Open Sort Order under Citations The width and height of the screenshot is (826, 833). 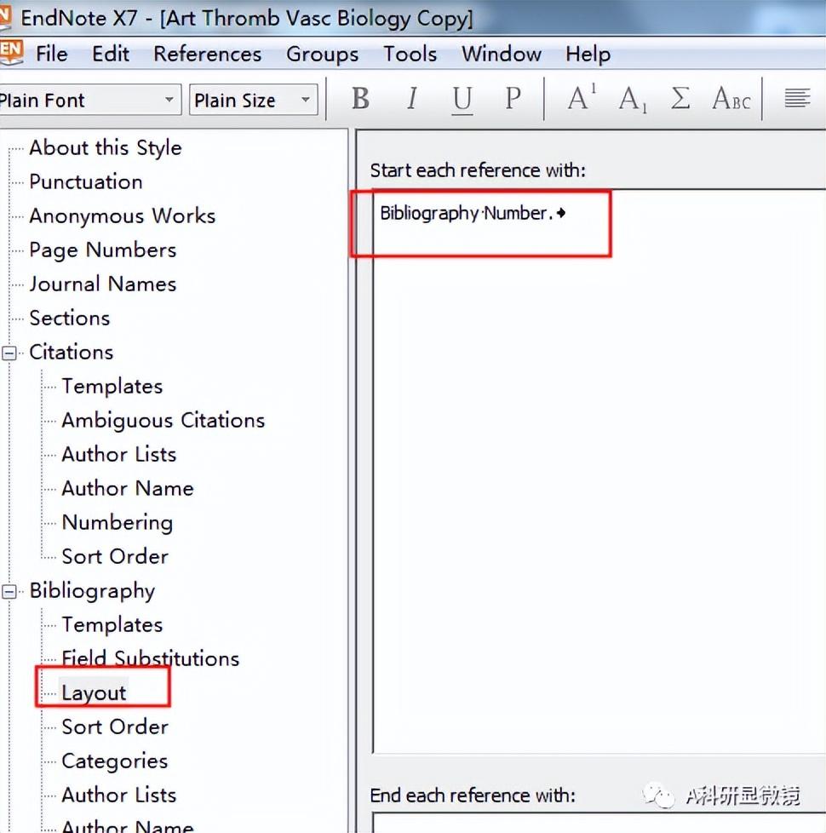coord(115,556)
